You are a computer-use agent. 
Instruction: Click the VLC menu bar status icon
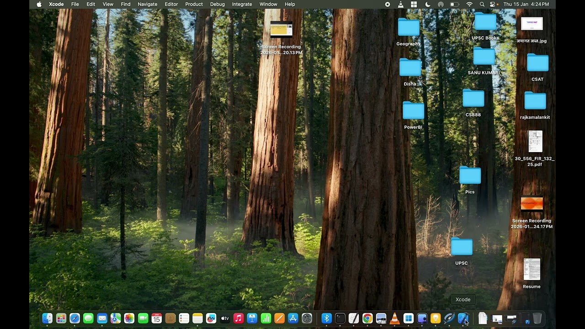[x=401, y=4]
